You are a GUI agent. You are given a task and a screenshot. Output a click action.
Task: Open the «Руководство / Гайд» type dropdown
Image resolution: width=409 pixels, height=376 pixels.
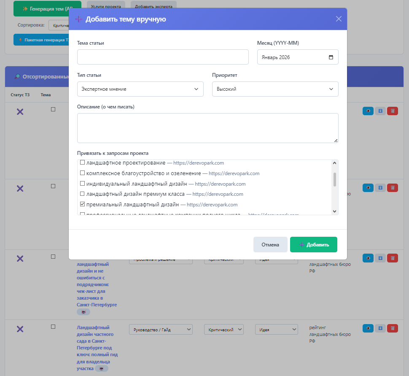click(161, 330)
